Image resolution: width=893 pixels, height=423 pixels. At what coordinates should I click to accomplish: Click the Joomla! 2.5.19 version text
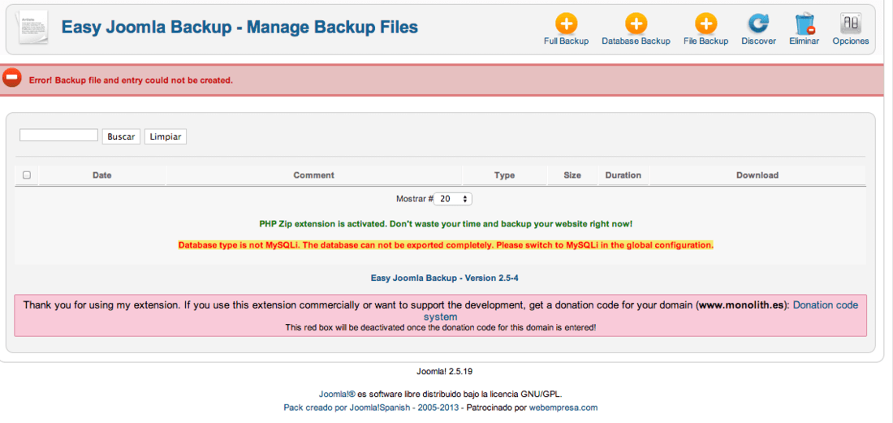(x=445, y=372)
